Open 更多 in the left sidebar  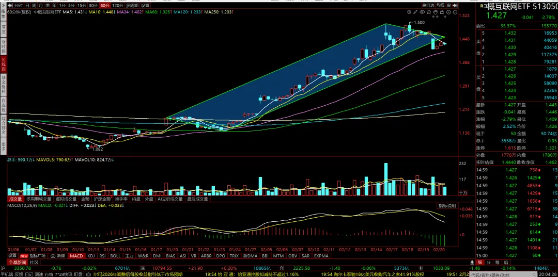point(3,145)
